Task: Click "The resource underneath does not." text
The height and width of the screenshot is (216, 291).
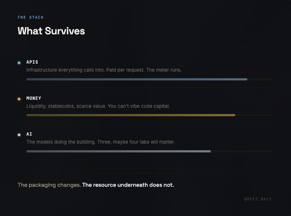Action: tap(128, 185)
